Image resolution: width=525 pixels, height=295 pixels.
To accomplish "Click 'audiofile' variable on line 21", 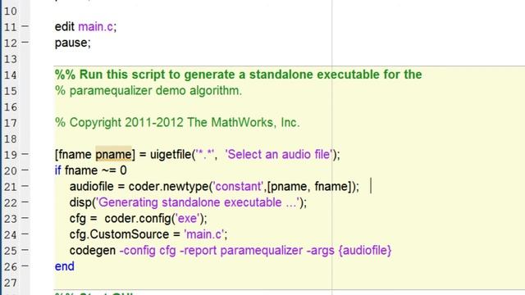I will point(91,186).
